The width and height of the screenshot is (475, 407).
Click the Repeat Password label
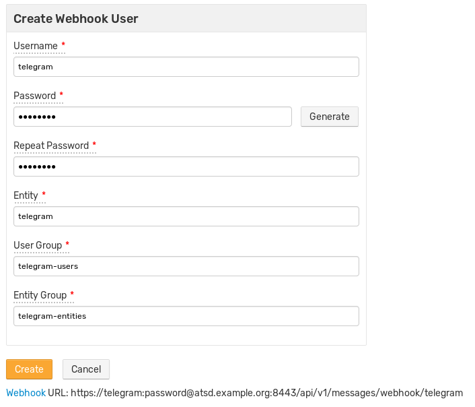pos(51,146)
